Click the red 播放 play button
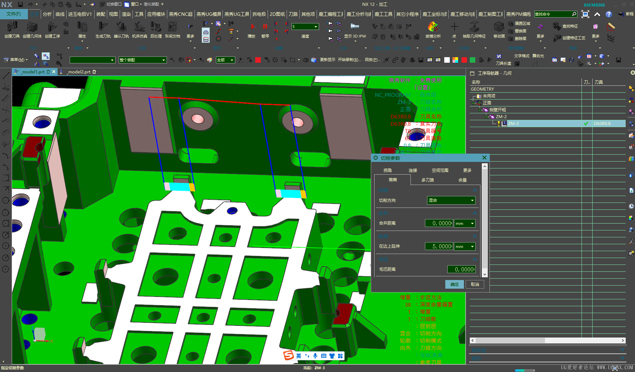 [x=252, y=27]
